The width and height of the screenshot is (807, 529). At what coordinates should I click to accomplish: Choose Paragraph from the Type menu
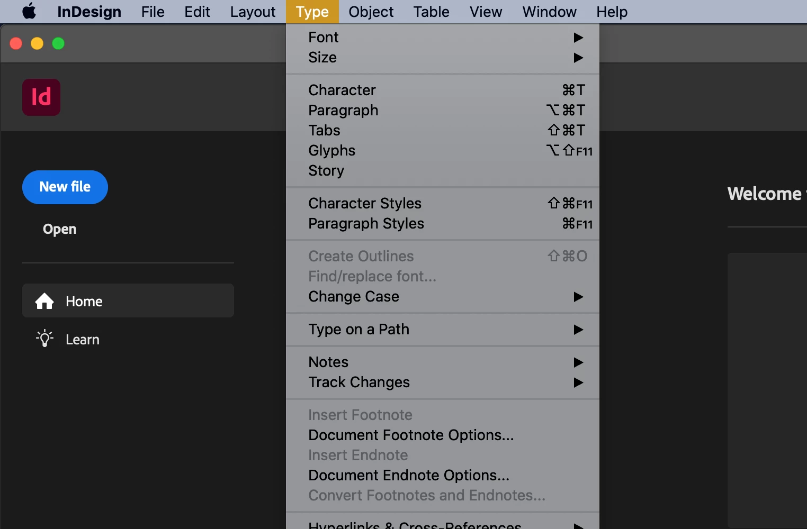tap(443, 111)
